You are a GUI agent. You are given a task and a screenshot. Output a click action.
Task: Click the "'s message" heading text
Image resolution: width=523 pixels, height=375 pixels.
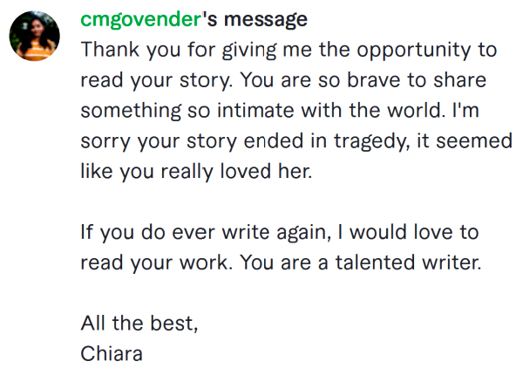click(x=255, y=20)
